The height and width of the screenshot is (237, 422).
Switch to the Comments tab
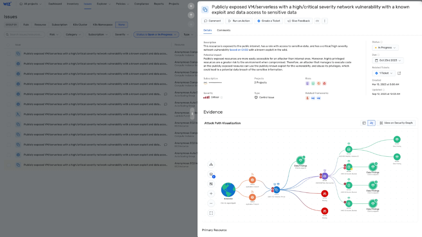(x=224, y=30)
